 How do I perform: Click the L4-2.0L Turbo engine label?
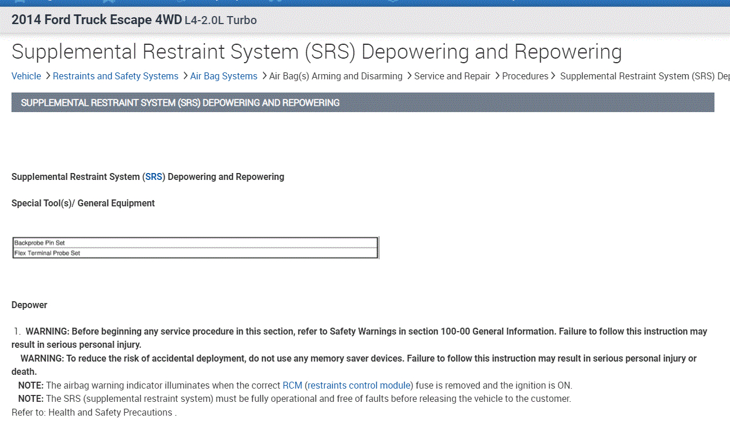[x=220, y=20]
